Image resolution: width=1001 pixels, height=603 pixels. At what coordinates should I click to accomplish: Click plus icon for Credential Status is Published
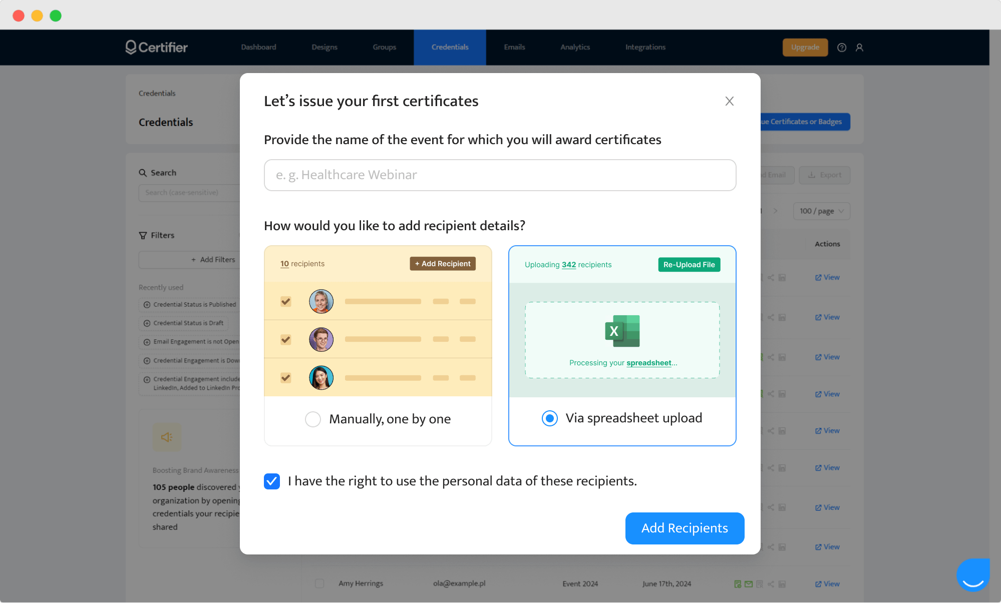[x=147, y=304]
